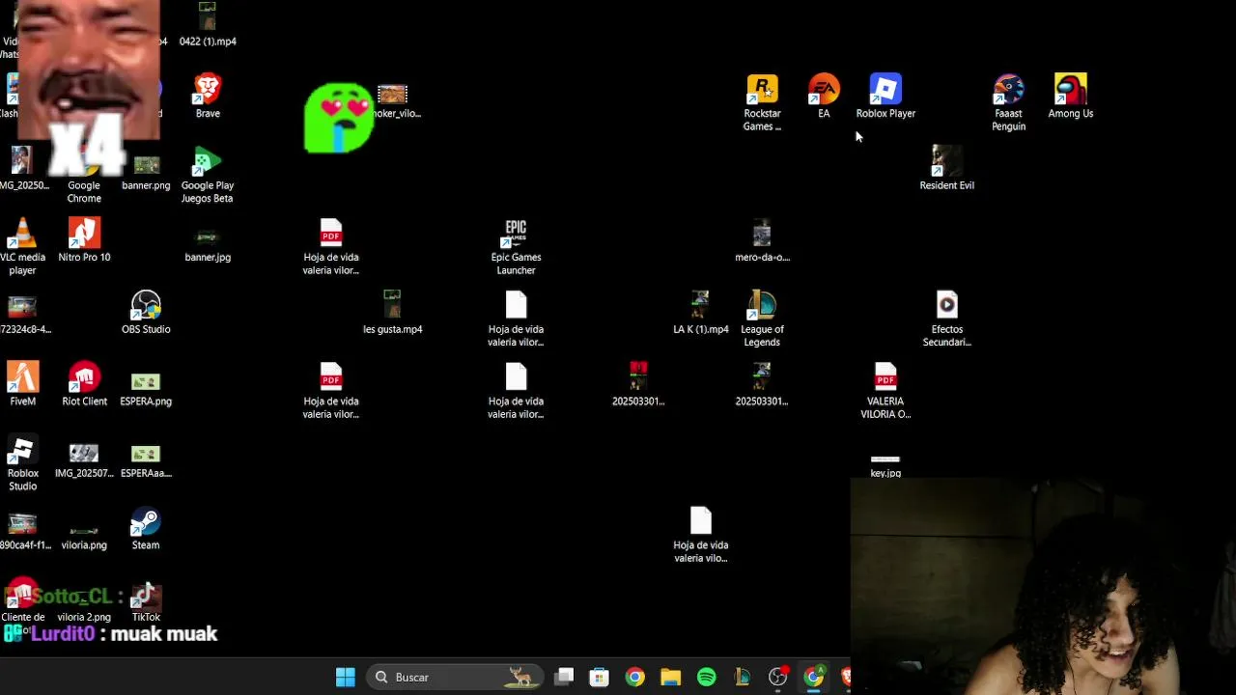Image resolution: width=1236 pixels, height=695 pixels.
Task: Open the Efectos Secundari... media shortcut
Action: [946, 319]
